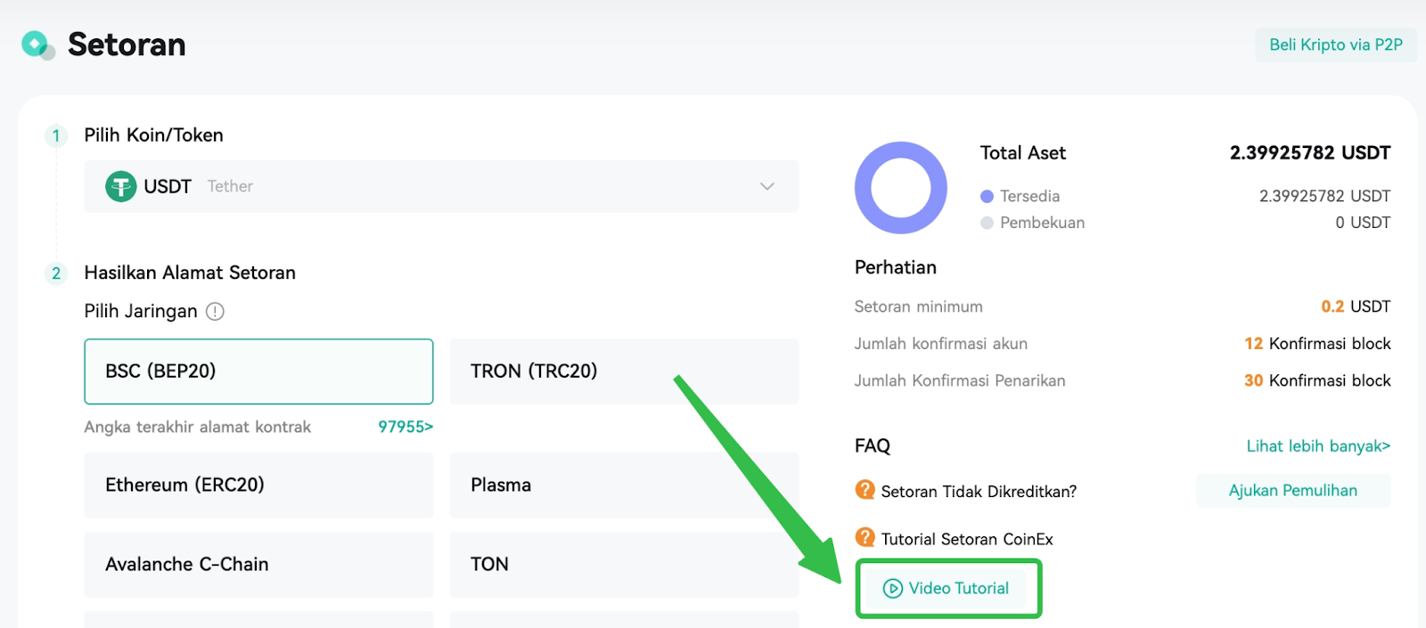Click the Ajukan Pemulihan button

point(1293,491)
